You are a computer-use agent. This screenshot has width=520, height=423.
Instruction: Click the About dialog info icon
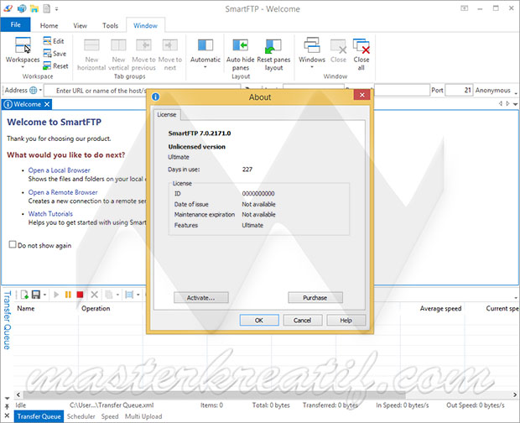155,97
